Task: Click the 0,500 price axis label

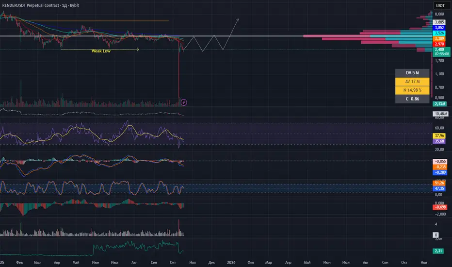Action: click(439, 98)
